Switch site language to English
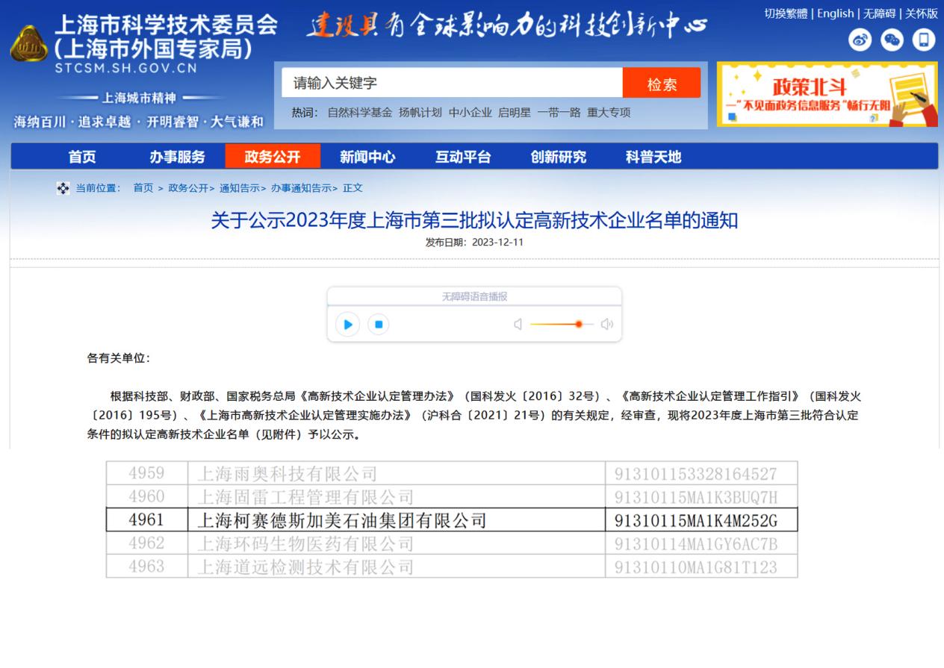The image size is (944, 668). [x=835, y=13]
